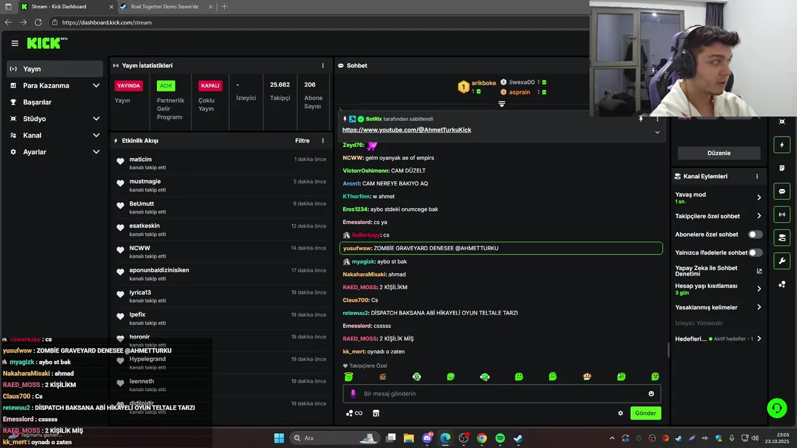Click the browser address bar URL
Screen dimensions: 797x448
pyautogui.click(x=107, y=22)
